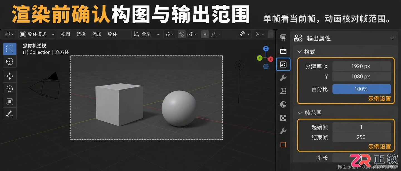The width and height of the screenshot is (401, 171).
Task: Open the 物体 menu
Action: (x=113, y=34)
